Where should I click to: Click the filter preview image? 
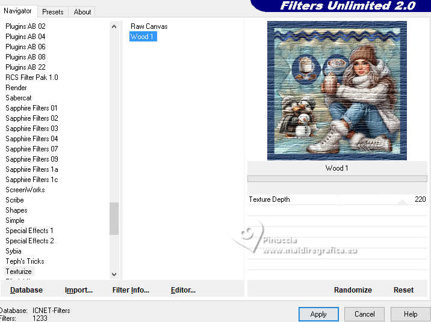click(337, 91)
